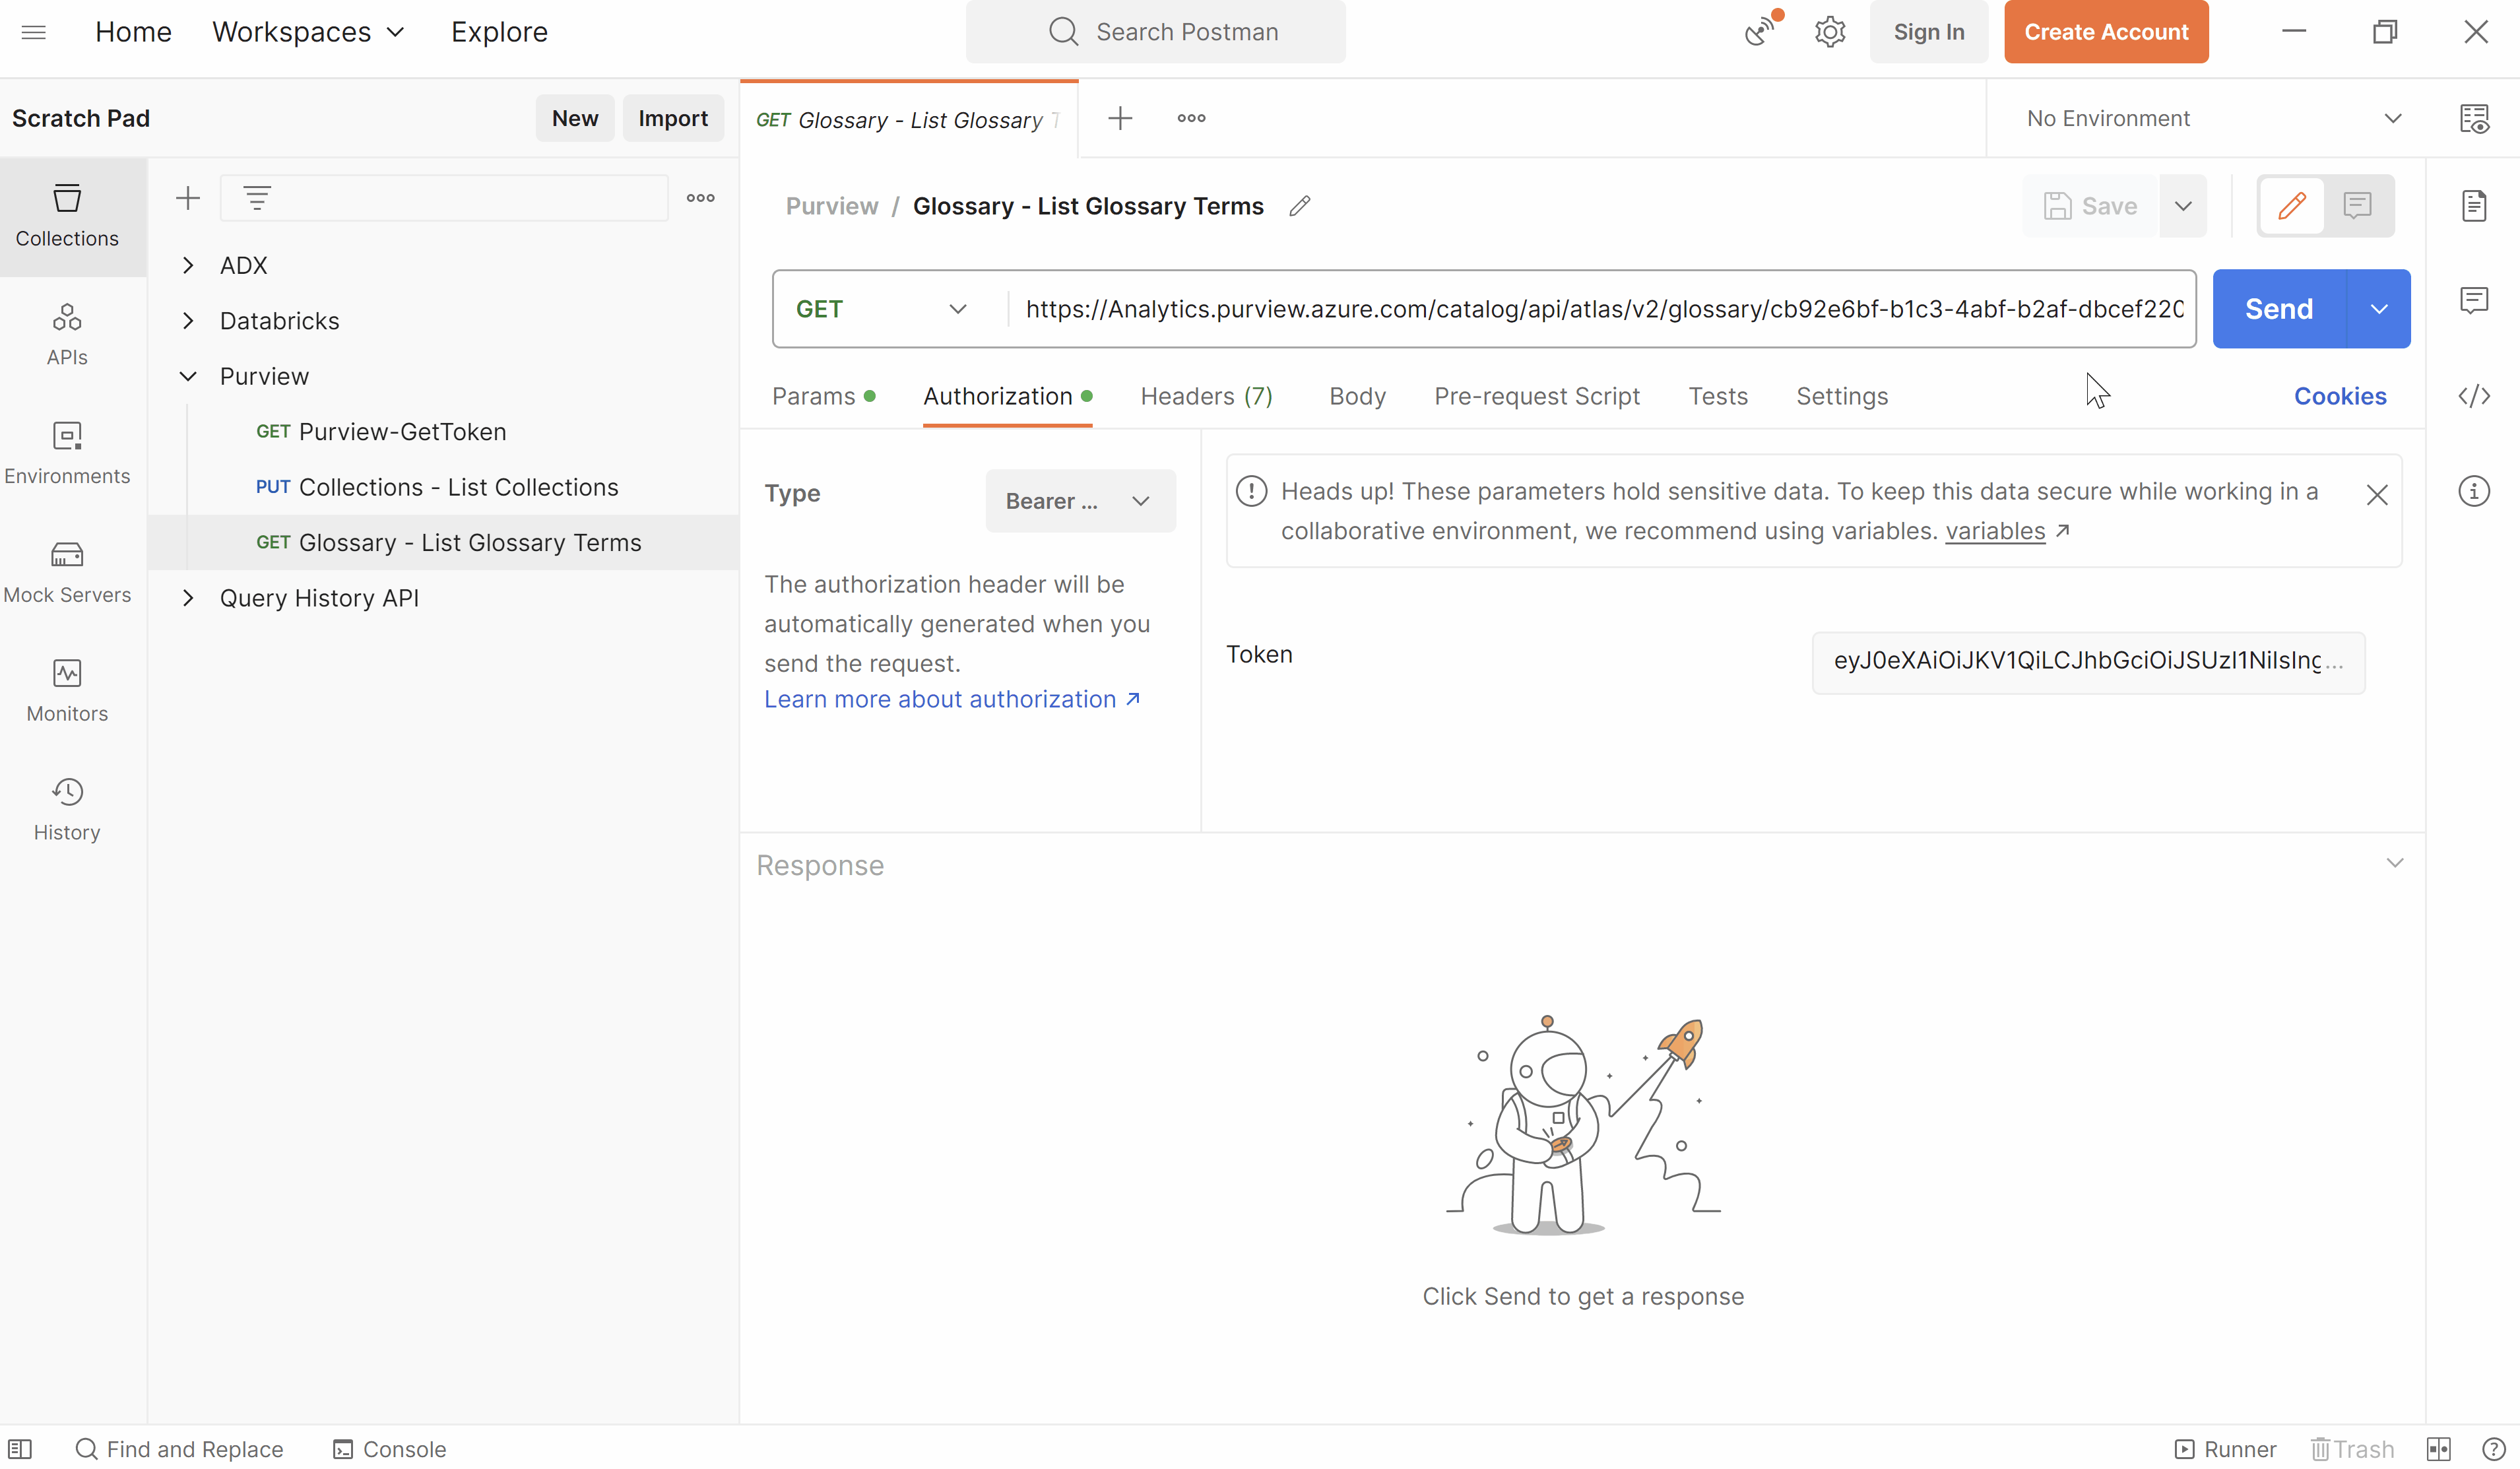Click the Sign In button
The image size is (2520, 1469).
coord(1929,32)
